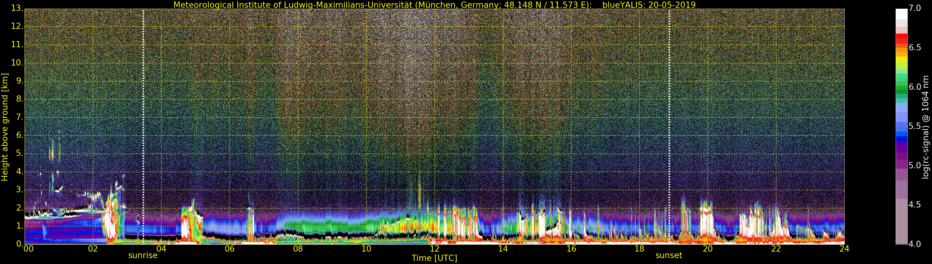Click the height axis tick label 0

[x=19, y=244]
